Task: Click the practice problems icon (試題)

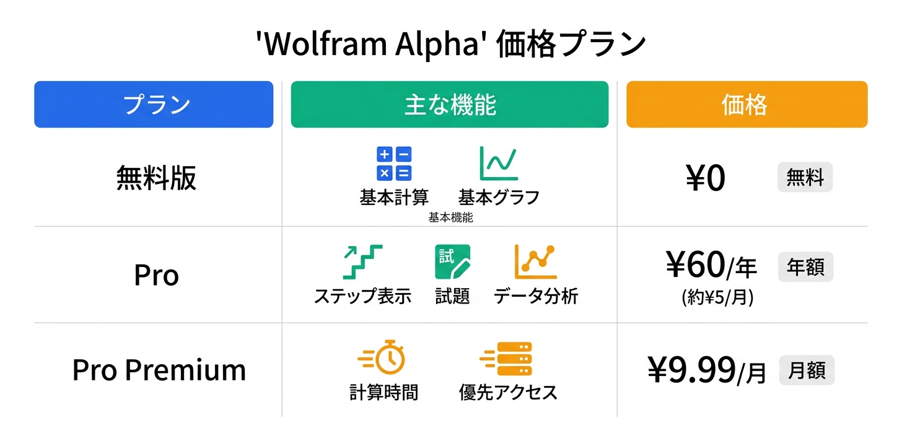Action: [x=452, y=262]
